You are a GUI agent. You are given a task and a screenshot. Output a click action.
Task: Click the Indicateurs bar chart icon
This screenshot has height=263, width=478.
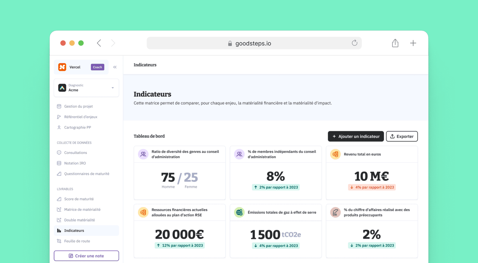59,230
